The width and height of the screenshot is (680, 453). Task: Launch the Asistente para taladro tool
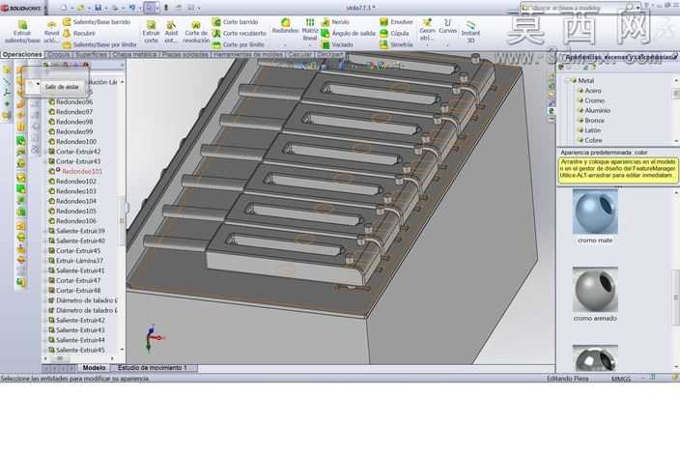[171, 32]
